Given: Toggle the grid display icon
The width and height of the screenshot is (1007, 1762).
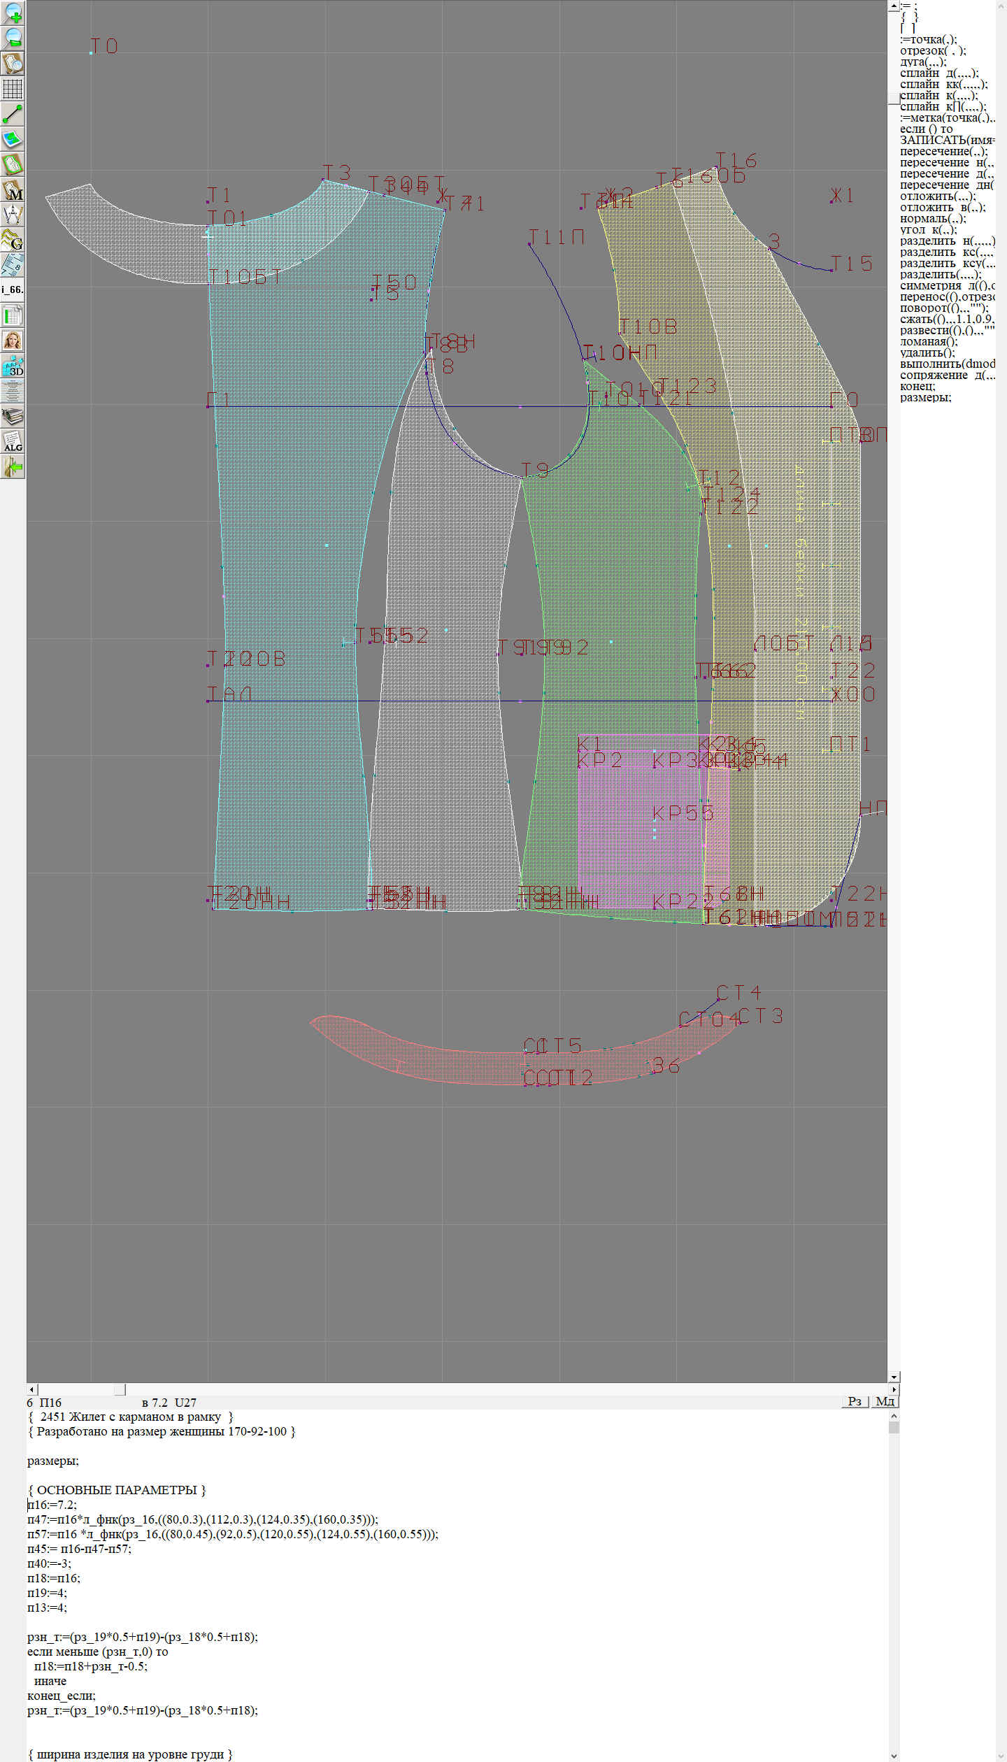Looking at the screenshot, I should [x=13, y=88].
